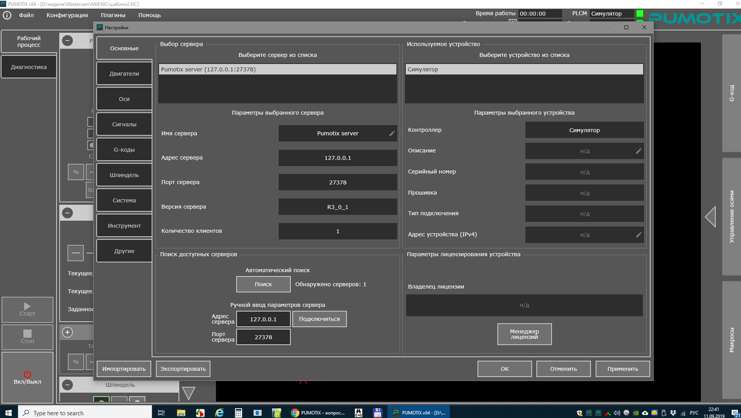This screenshot has width=741, height=418.
Task: Open Task View on the taskbar
Action: [x=161, y=413]
